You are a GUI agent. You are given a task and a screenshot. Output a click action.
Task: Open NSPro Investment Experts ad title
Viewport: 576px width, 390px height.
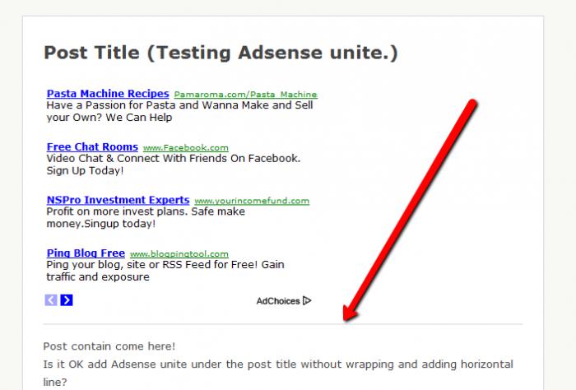click(118, 200)
